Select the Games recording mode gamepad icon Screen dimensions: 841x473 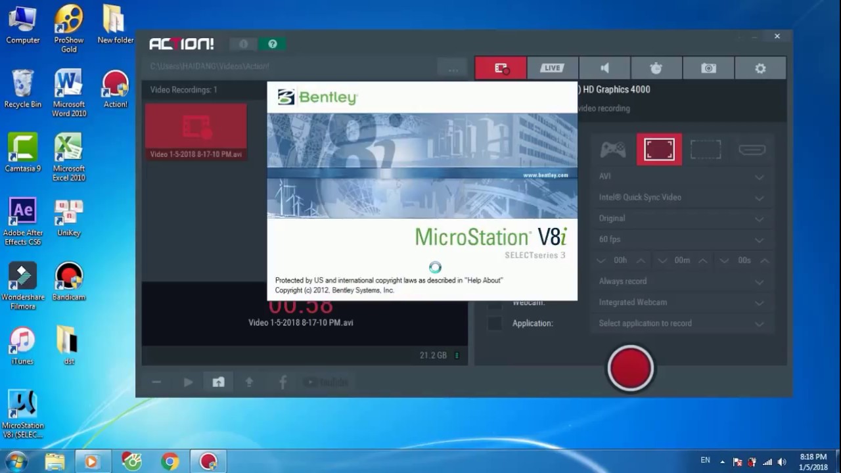(x=612, y=149)
